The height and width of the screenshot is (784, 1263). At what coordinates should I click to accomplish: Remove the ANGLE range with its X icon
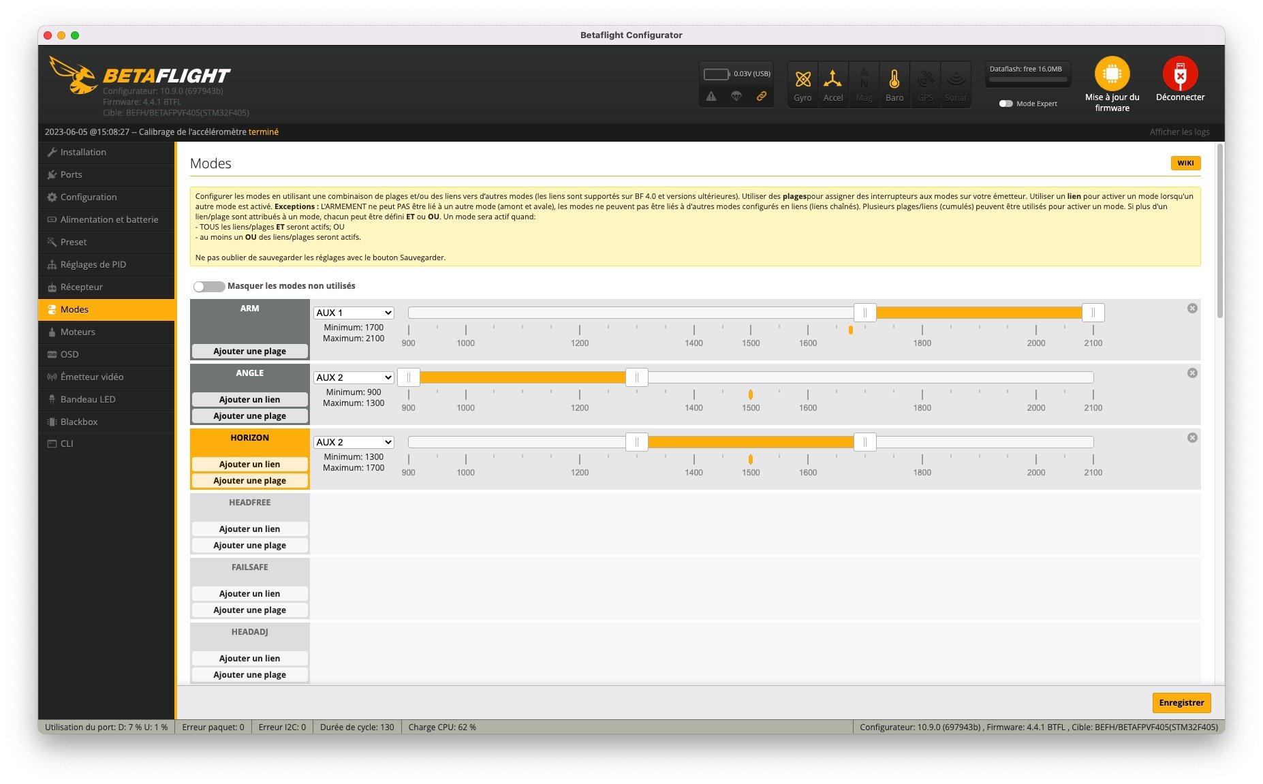click(1192, 373)
